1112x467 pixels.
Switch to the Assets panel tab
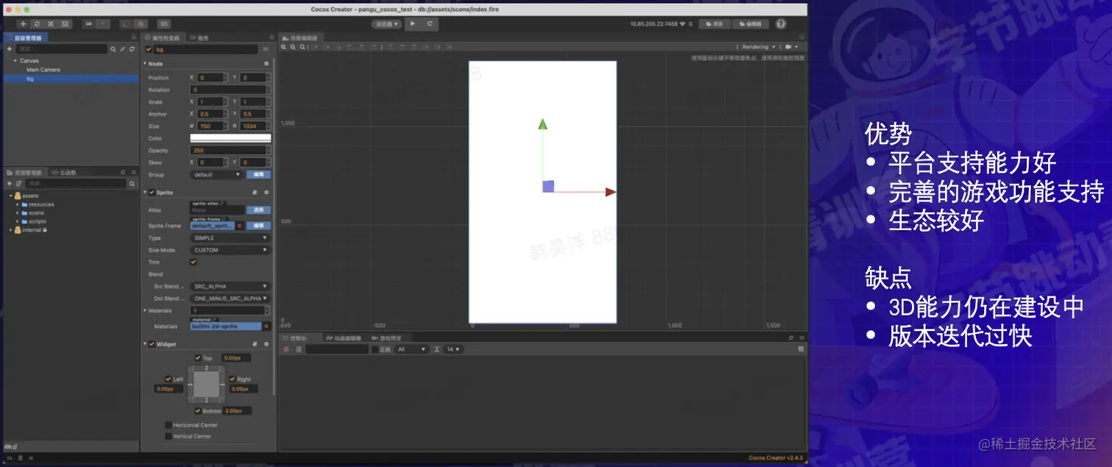[24, 172]
